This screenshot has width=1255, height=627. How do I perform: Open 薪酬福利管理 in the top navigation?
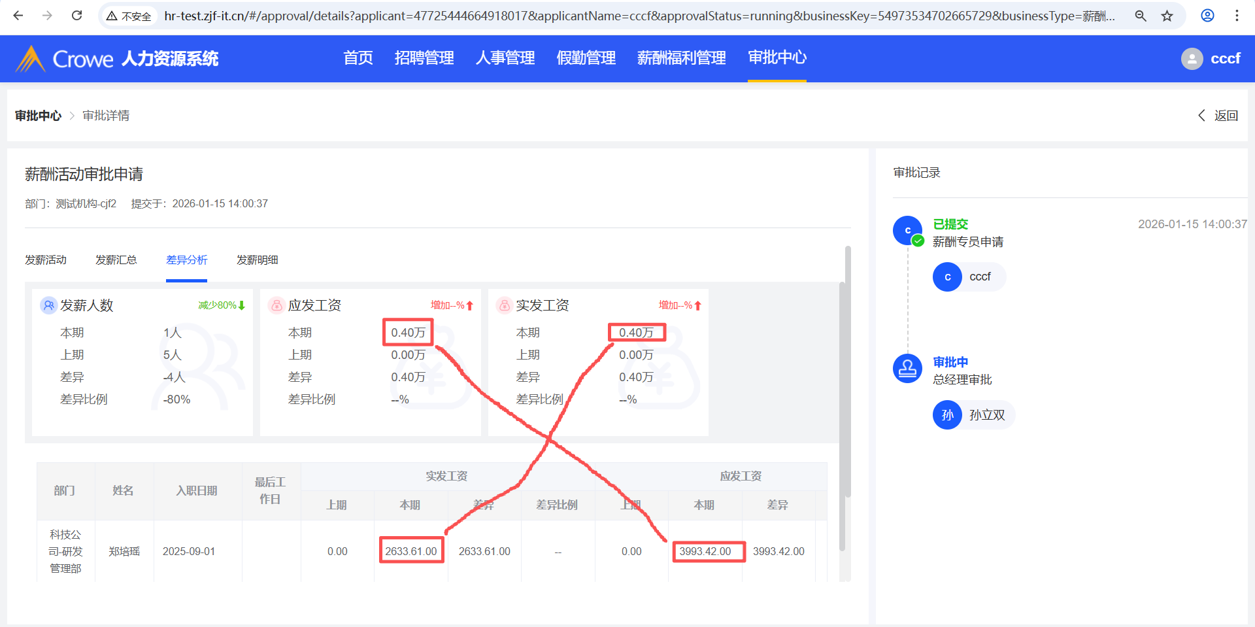682,58
